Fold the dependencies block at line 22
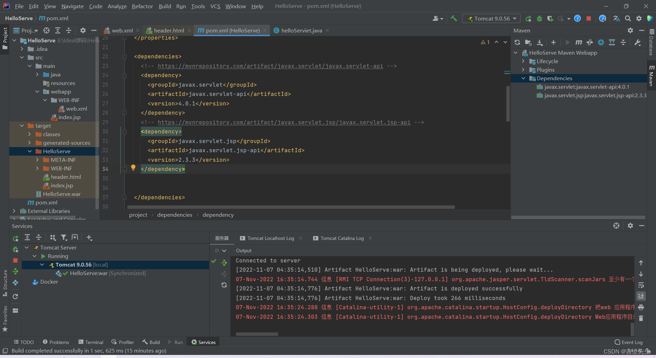Viewport: 656px width, 358px height. click(x=125, y=57)
